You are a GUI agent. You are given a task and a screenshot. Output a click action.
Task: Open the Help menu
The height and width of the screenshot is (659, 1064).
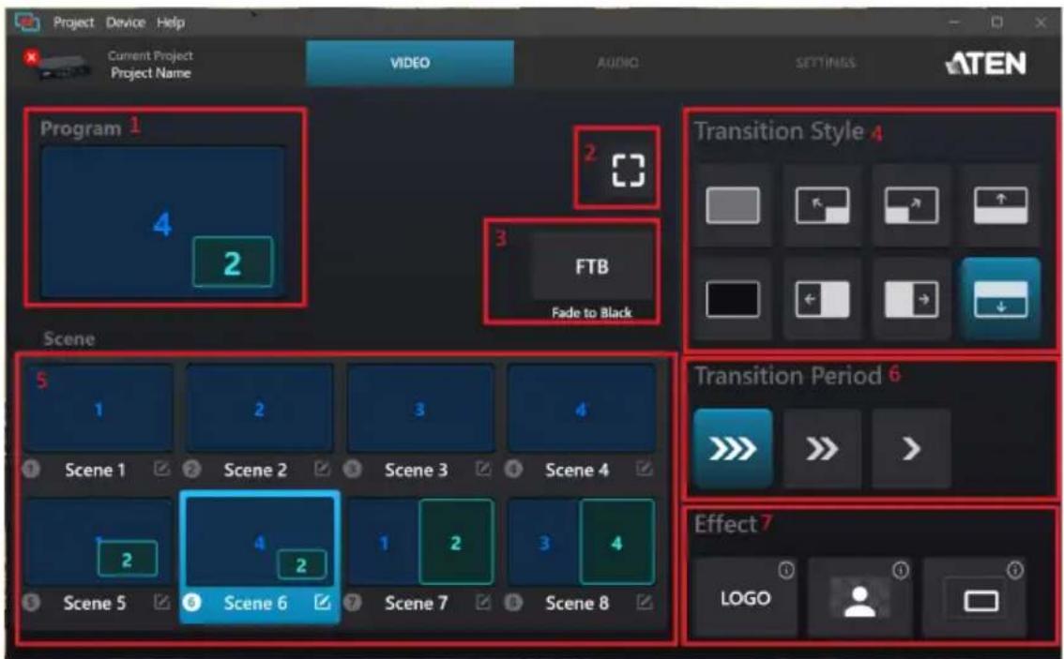tap(171, 22)
